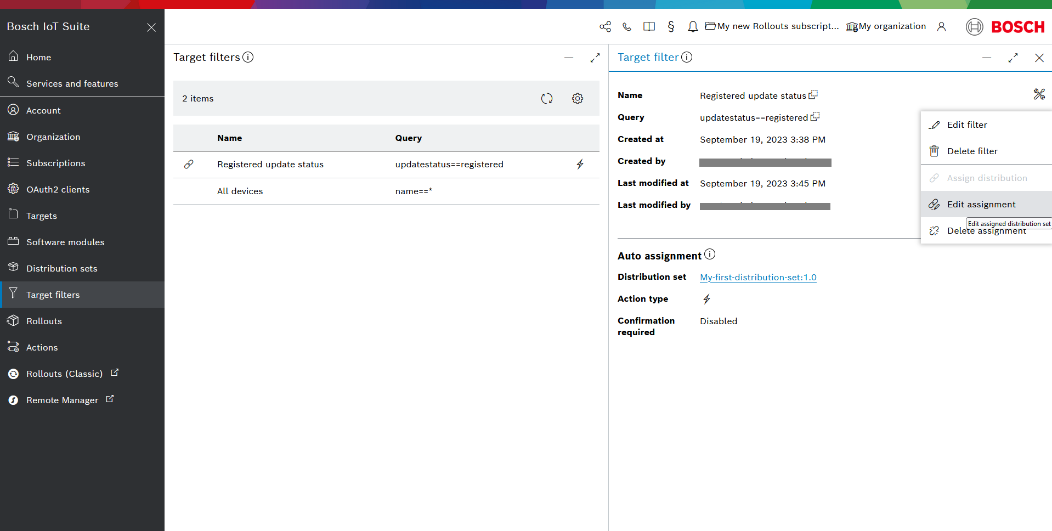Screen dimensions: 1052x531
Task: Click the share icon in top header
Action: point(605,26)
